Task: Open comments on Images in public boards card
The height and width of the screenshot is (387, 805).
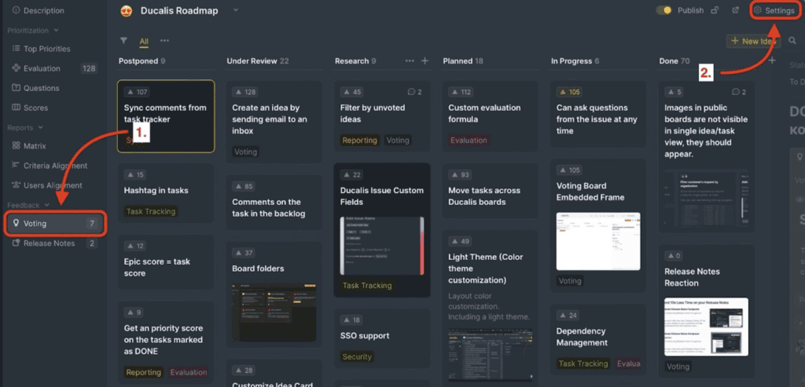Action: [739, 93]
